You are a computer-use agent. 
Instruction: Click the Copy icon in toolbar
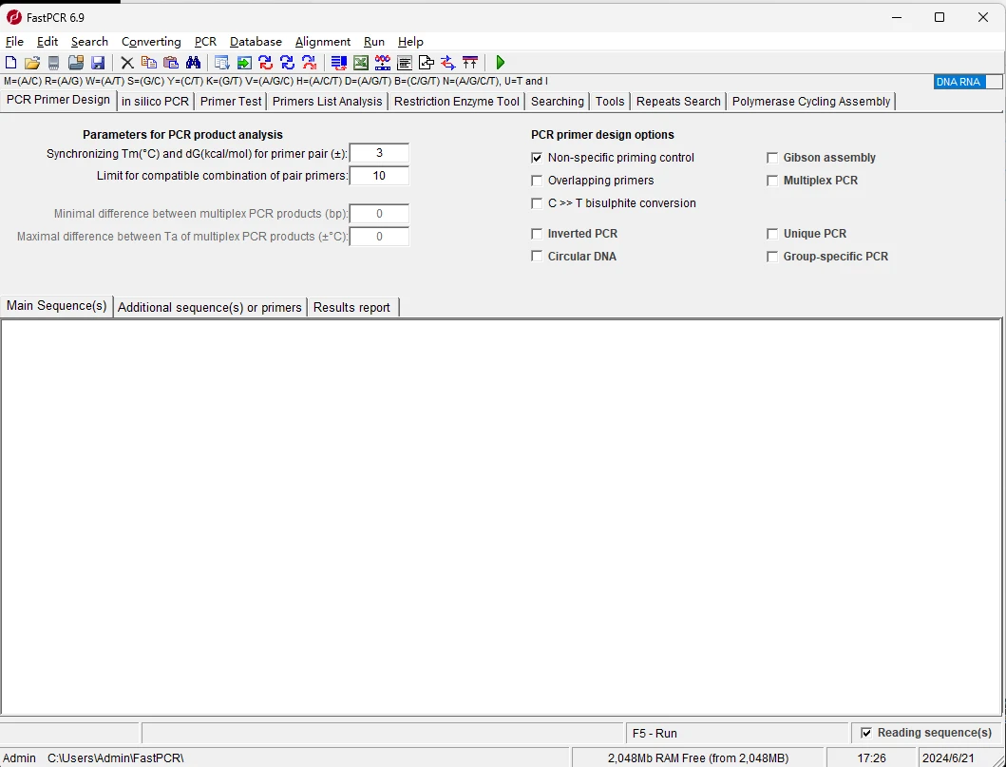click(x=149, y=63)
